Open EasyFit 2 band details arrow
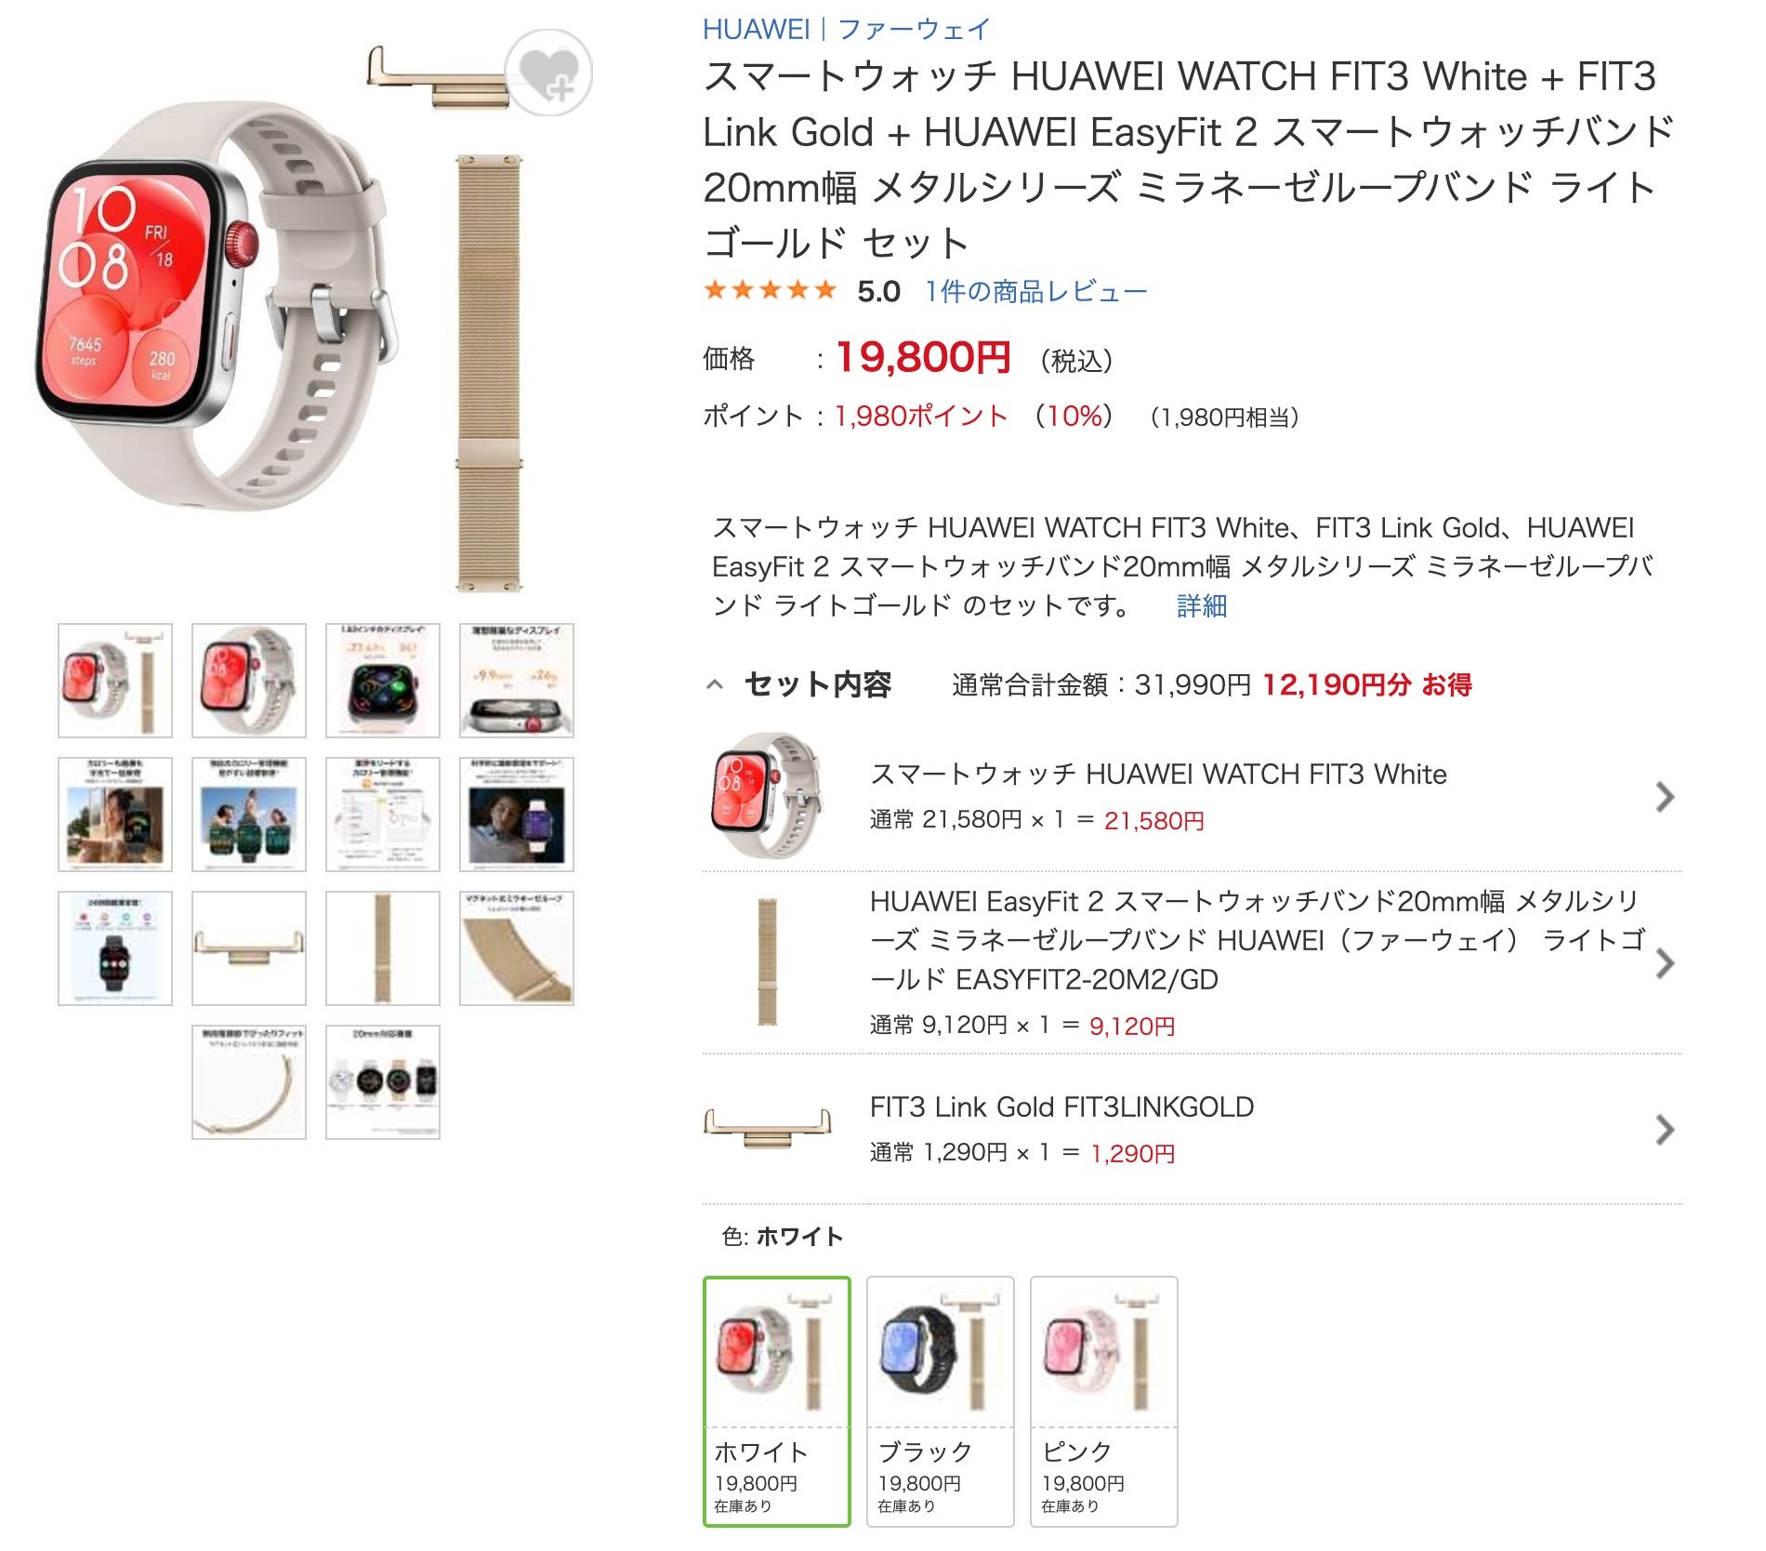The width and height of the screenshot is (1766, 1551). [x=1665, y=963]
